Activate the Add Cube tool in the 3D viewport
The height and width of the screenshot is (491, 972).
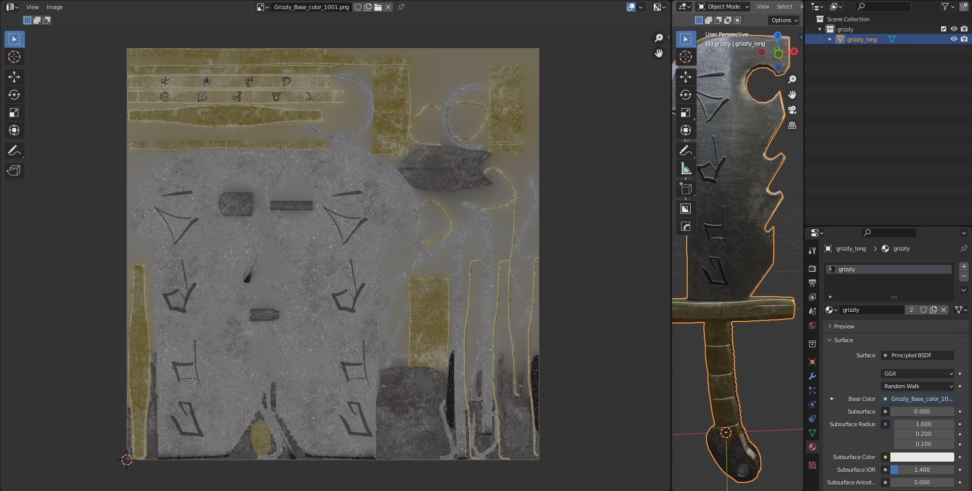(x=686, y=189)
